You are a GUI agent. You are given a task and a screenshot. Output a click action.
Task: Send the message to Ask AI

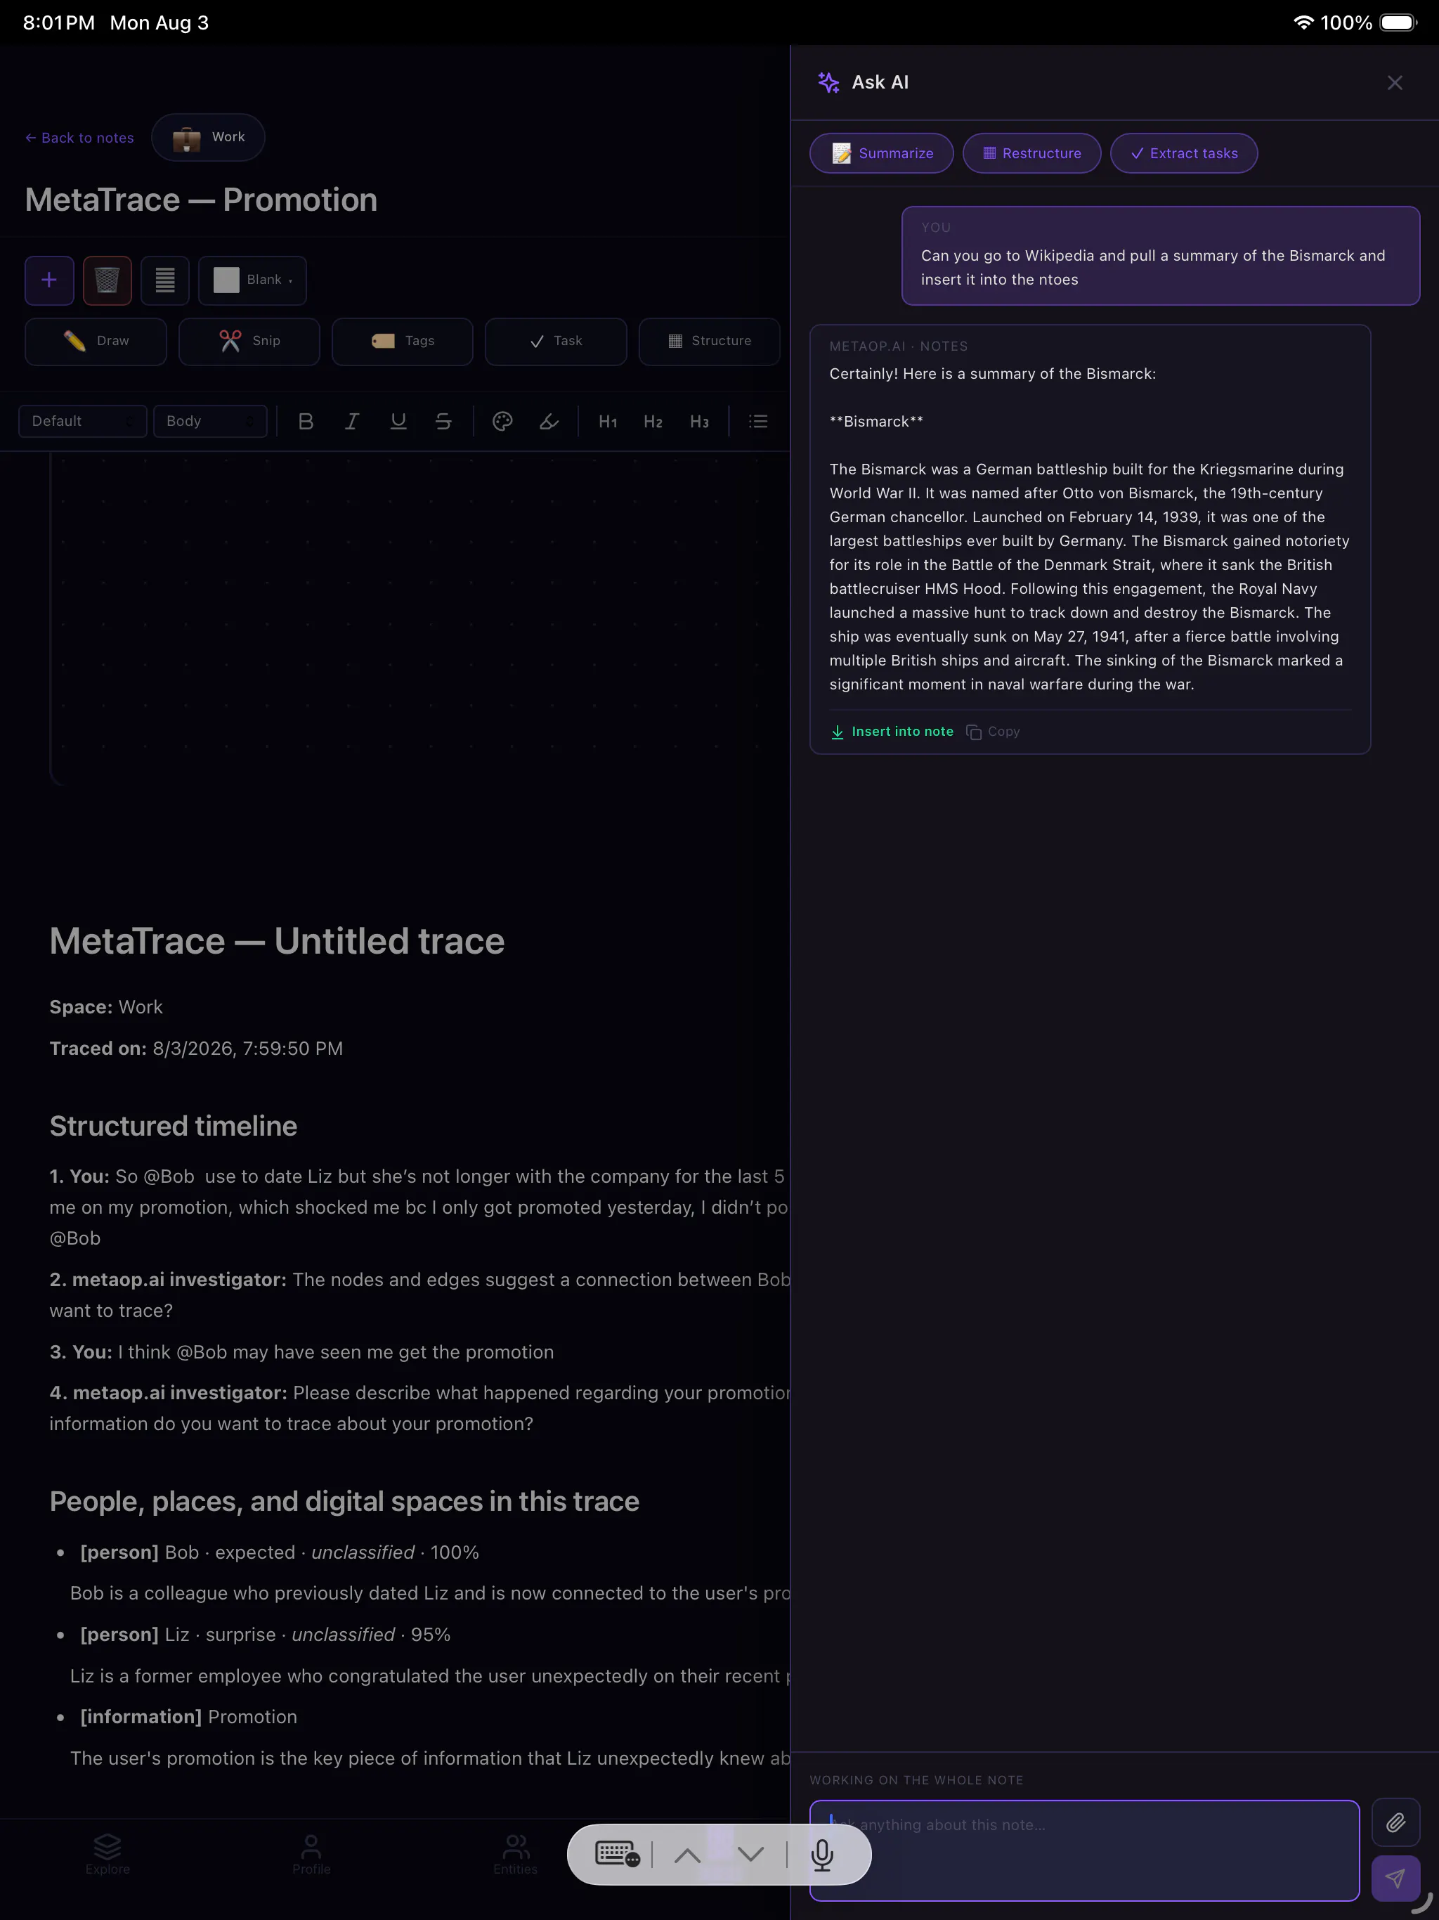coord(1395,1879)
